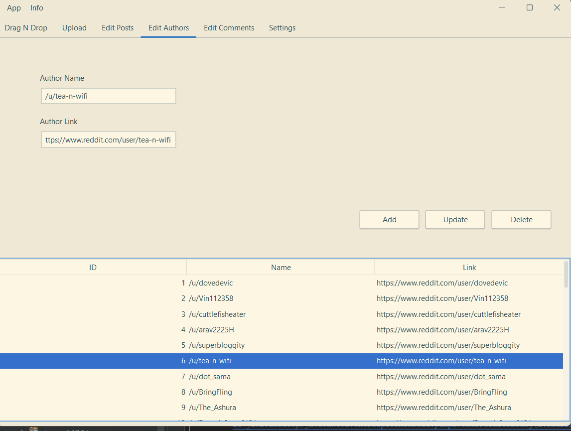Sort by the Link column header
The height and width of the screenshot is (431, 571).
469,268
